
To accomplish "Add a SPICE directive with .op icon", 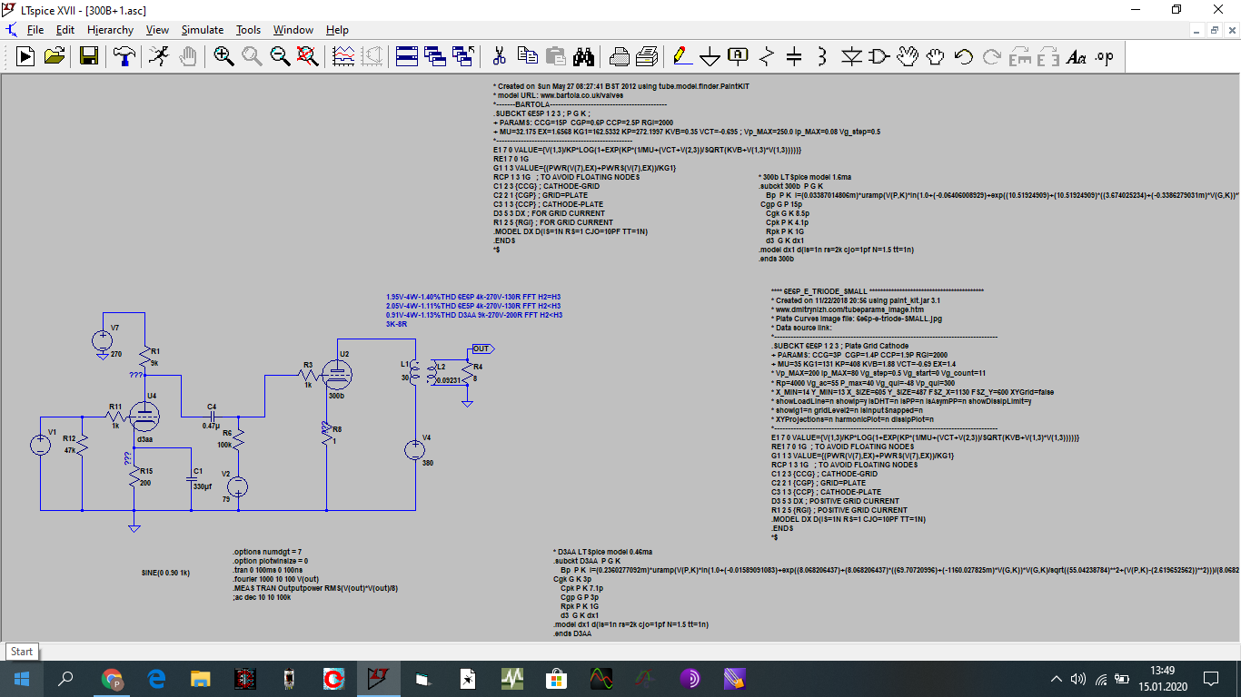I will [1104, 56].
